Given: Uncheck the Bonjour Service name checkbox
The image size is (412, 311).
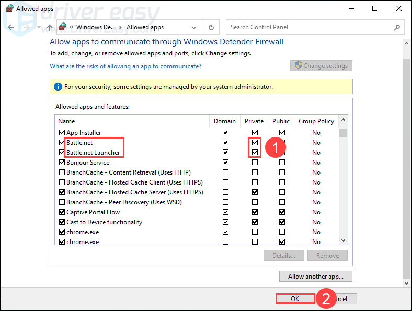Looking at the screenshot, I should pyautogui.click(x=62, y=163).
